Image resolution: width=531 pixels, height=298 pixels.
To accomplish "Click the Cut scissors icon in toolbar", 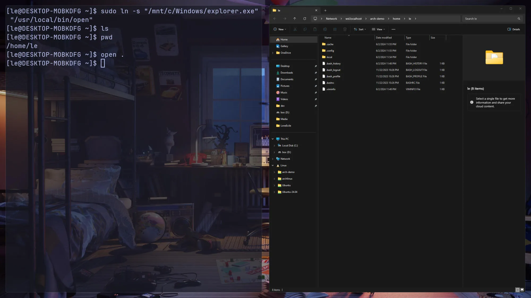I will click(295, 29).
